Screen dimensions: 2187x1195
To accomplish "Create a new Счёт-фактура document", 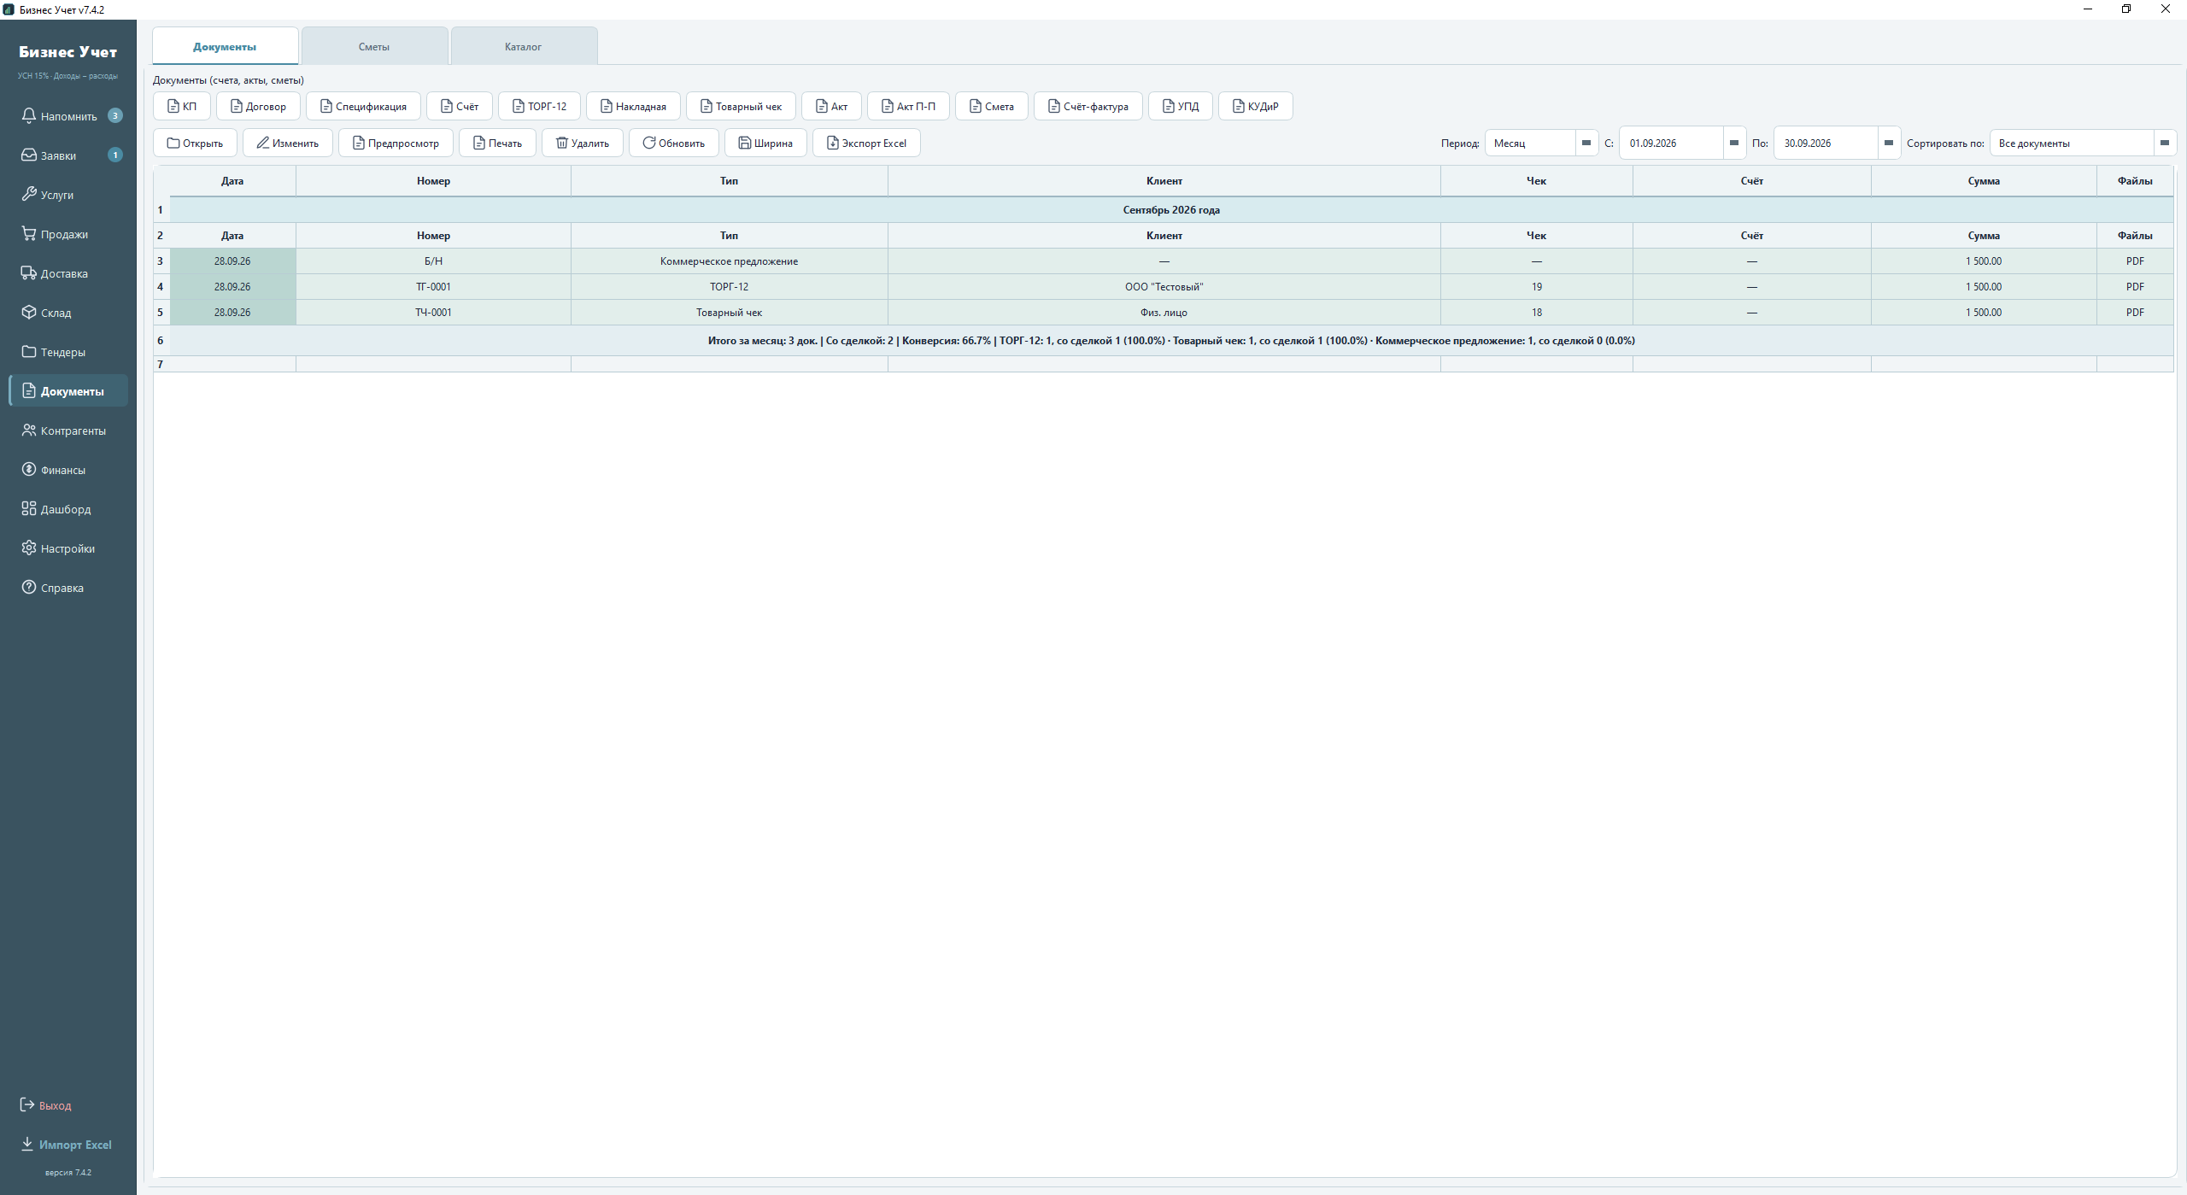I will click(x=1088, y=106).
